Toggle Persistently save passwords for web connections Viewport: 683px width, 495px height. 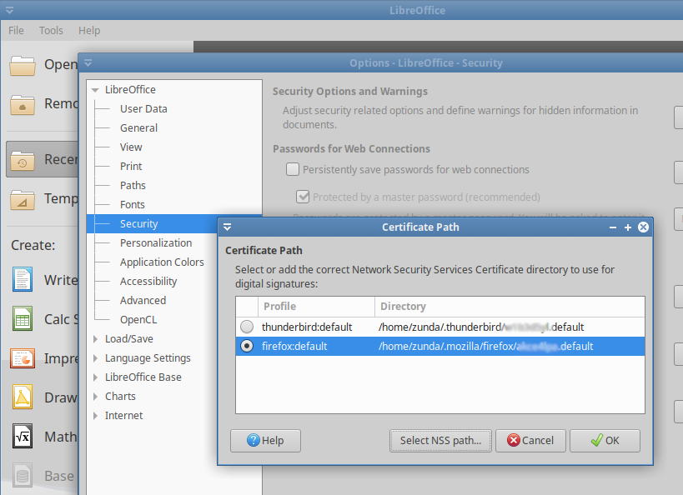tap(293, 169)
